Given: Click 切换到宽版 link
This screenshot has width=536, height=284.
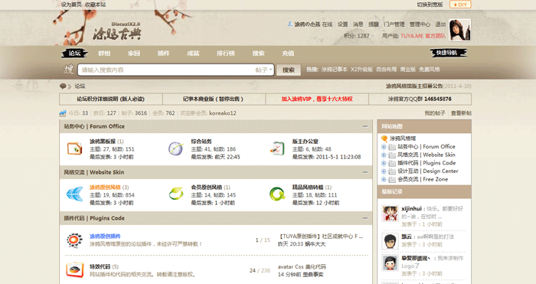Looking at the screenshot, I should tap(430, 5).
